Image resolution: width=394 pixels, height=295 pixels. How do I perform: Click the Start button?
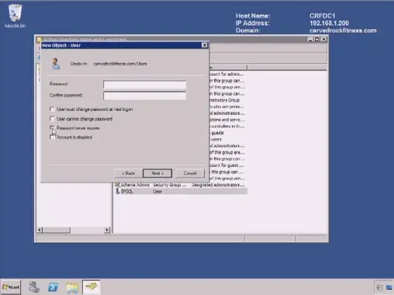point(11,287)
